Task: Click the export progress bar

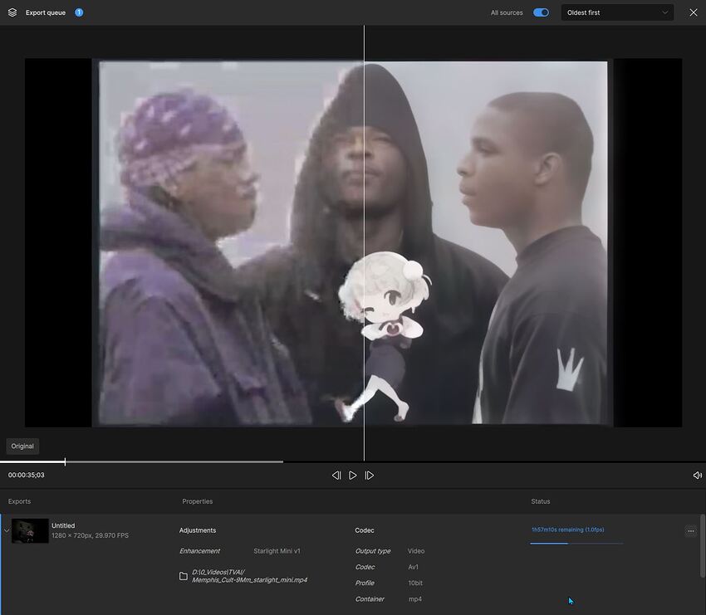Action: [576, 544]
